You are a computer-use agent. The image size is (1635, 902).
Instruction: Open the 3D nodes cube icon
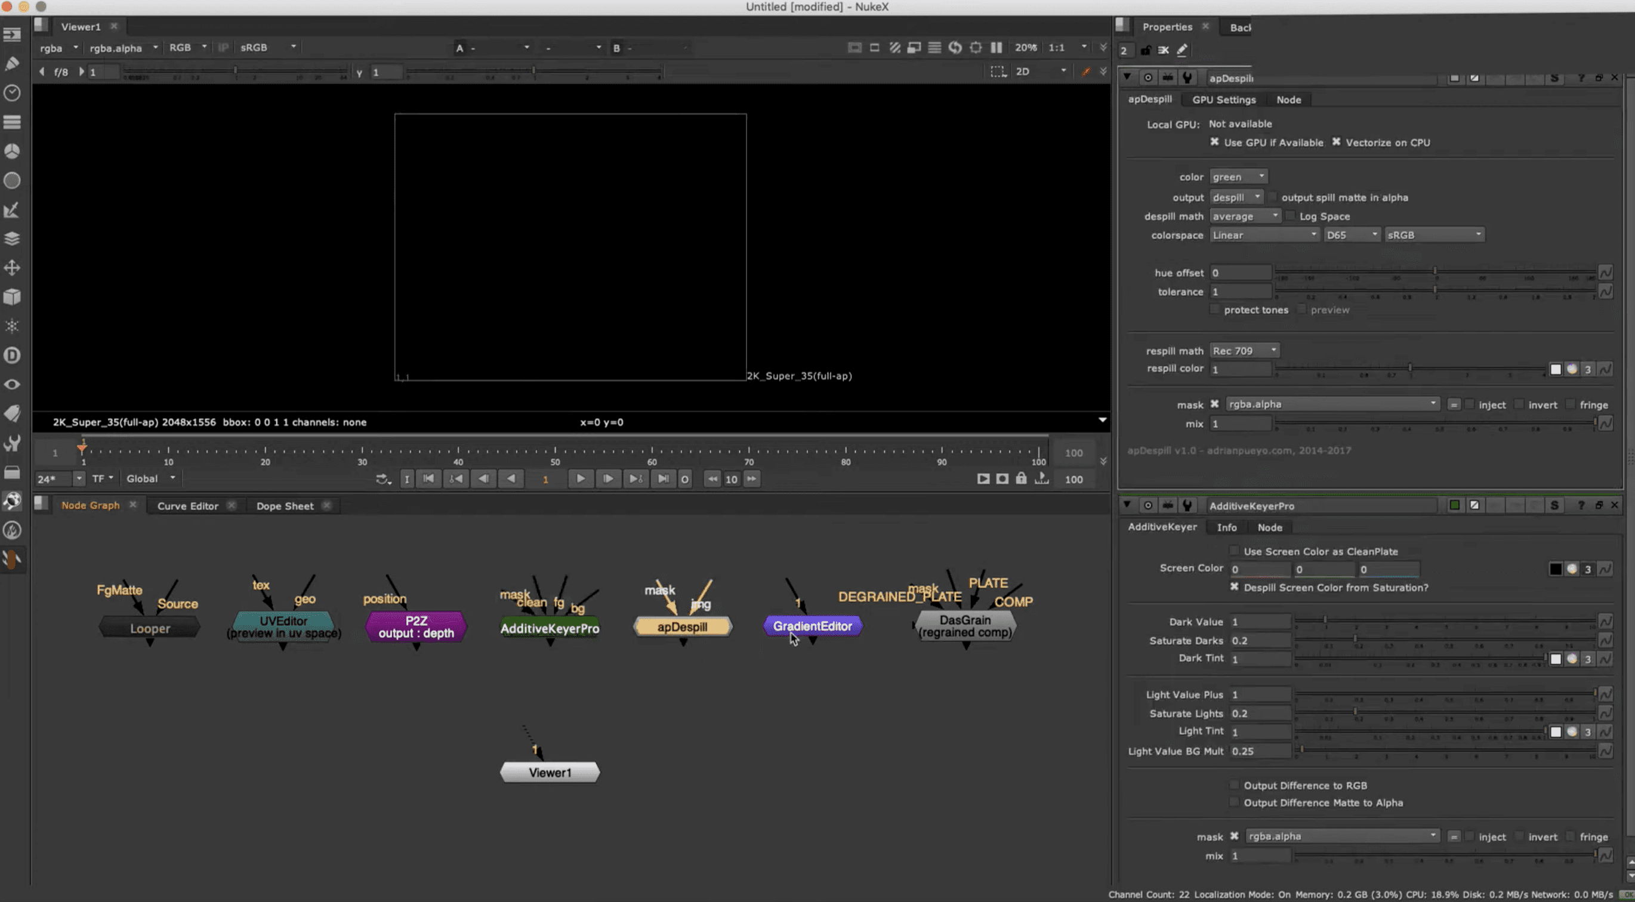[x=12, y=297]
